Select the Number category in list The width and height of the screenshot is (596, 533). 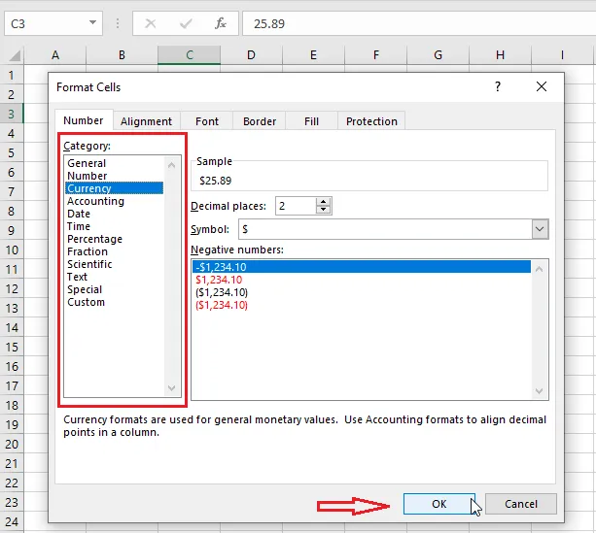click(114, 176)
